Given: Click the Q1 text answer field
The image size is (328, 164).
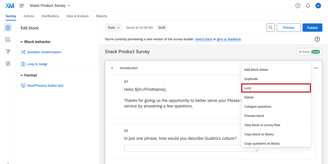Looking at the screenshot, I should (191, 148).
